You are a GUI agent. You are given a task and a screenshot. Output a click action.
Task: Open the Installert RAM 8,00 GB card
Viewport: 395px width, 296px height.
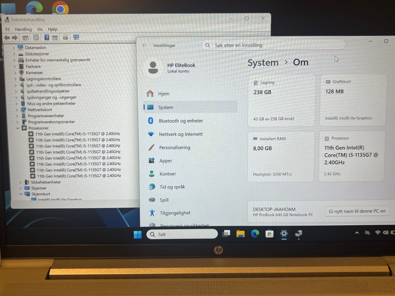point(281,156)
